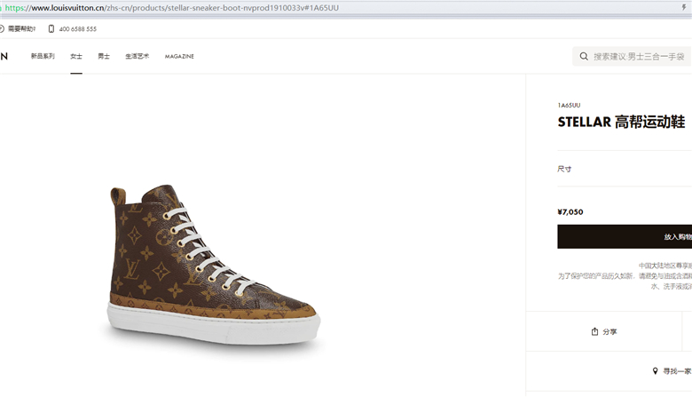The height and width of the screenshot is (397, 692).
Task: Open the 寻找一家 store finder link
Action: 677,371
